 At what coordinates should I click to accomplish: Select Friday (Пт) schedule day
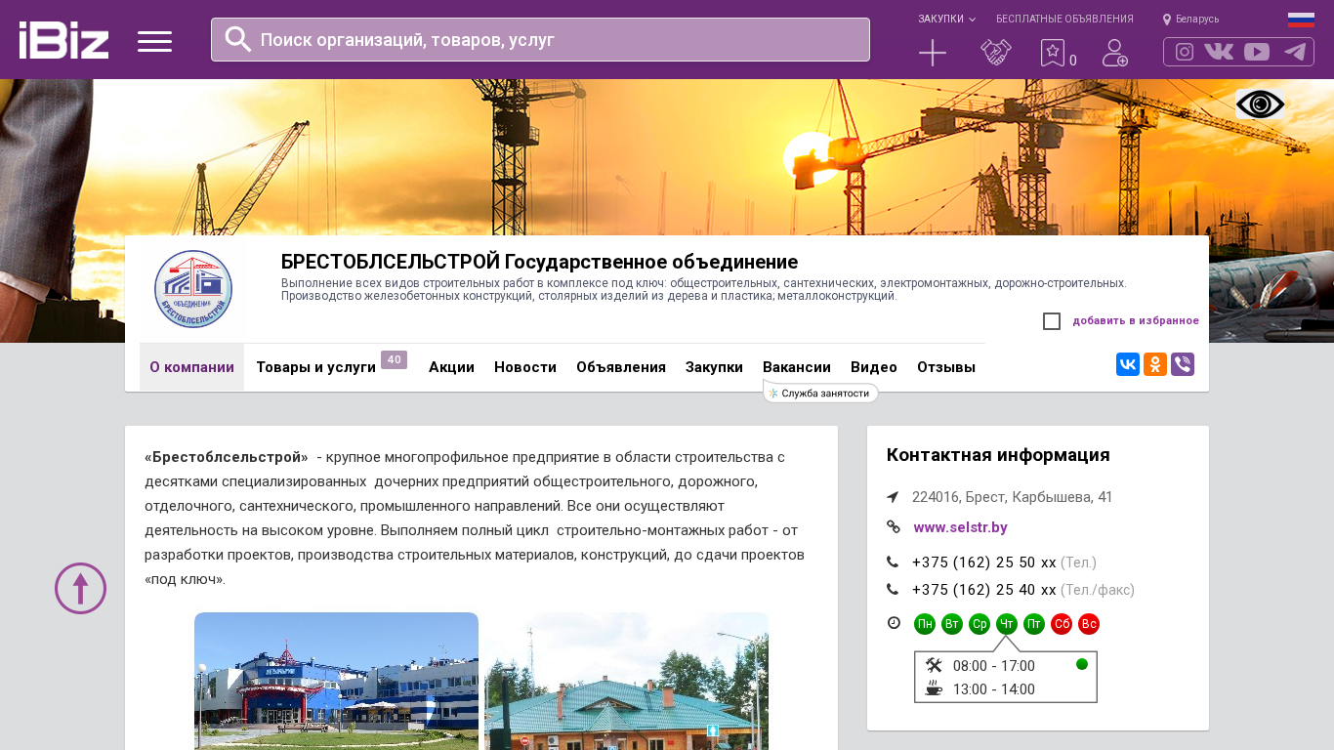click(x=1034, y=624)
